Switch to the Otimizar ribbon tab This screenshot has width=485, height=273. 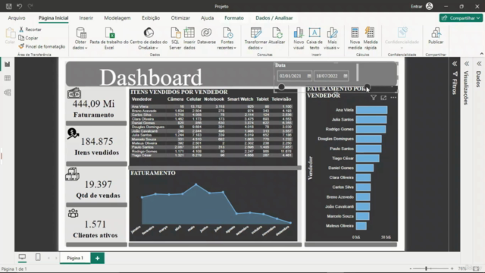click(180, 18)
